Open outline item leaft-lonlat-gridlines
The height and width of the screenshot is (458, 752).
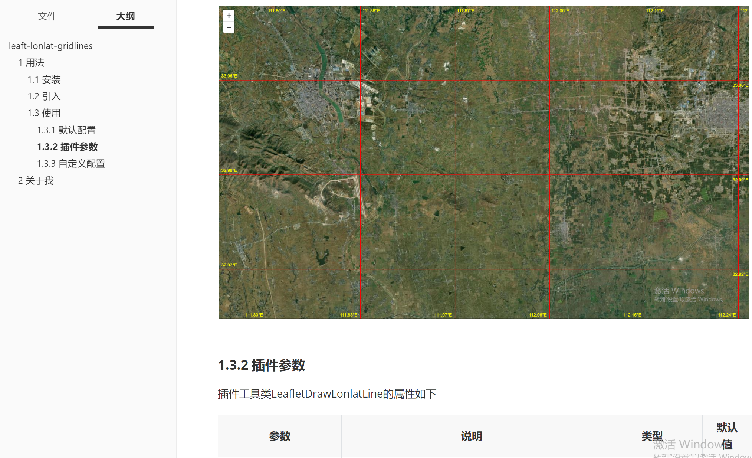[50, 46]
